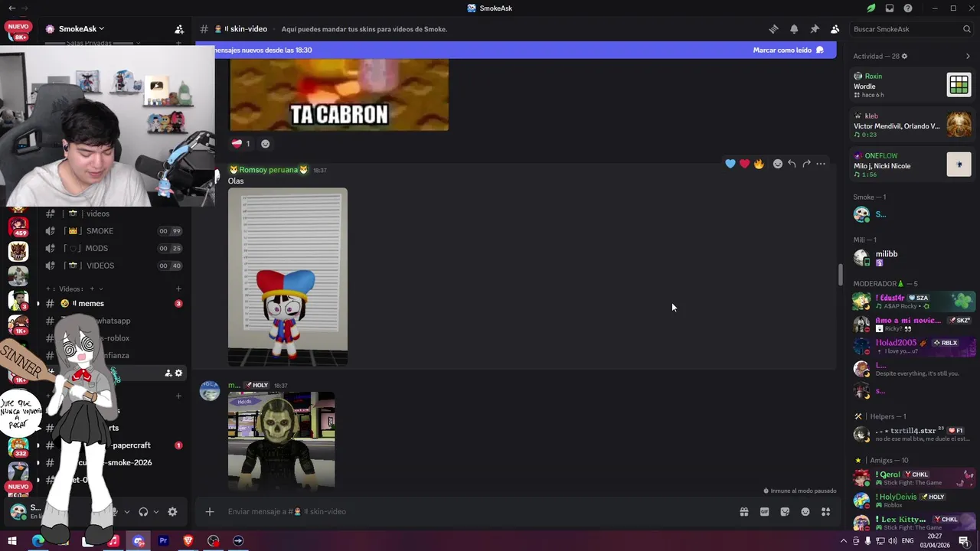The height and width of the screenshot is (551, 980).
Task: Open the Threads icon in channel header
Action: pos(773,29)
